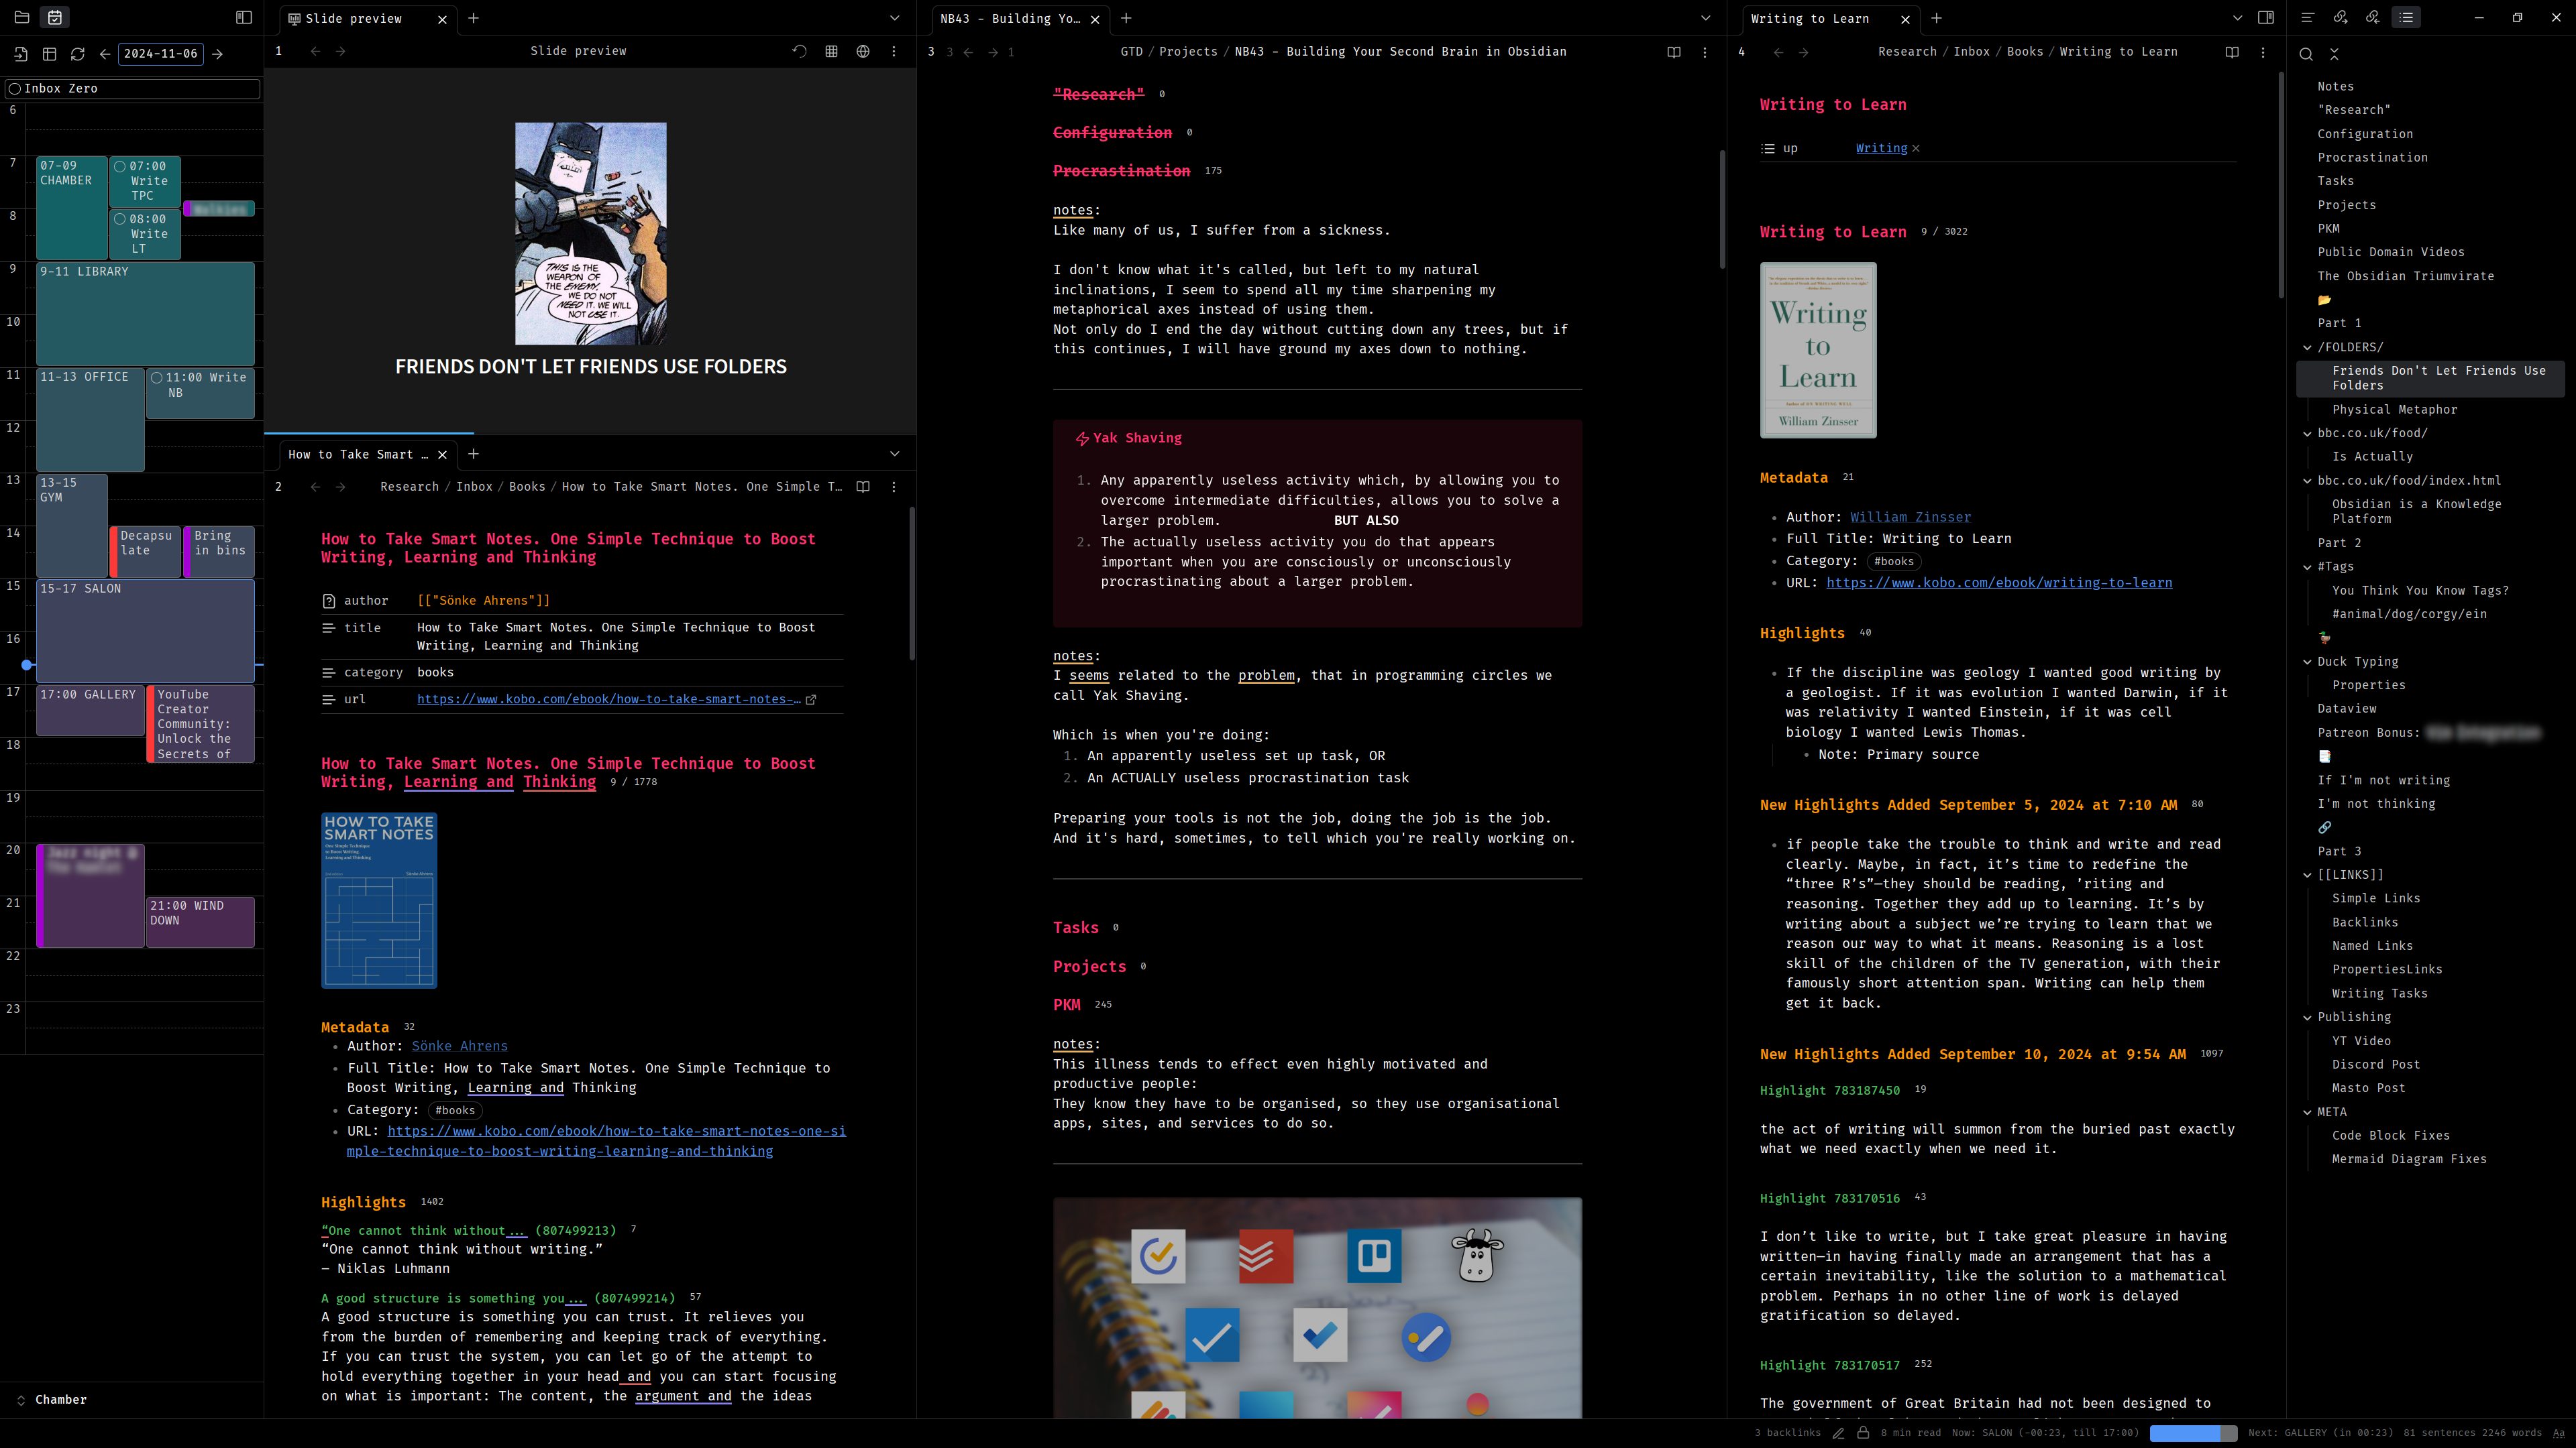Click the open-daily-note icon in the planner toolbar
Screen dimensions: 2576x1448
click(x=21, y=54)
